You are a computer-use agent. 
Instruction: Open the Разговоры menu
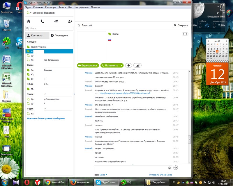(x=50, y=7)
